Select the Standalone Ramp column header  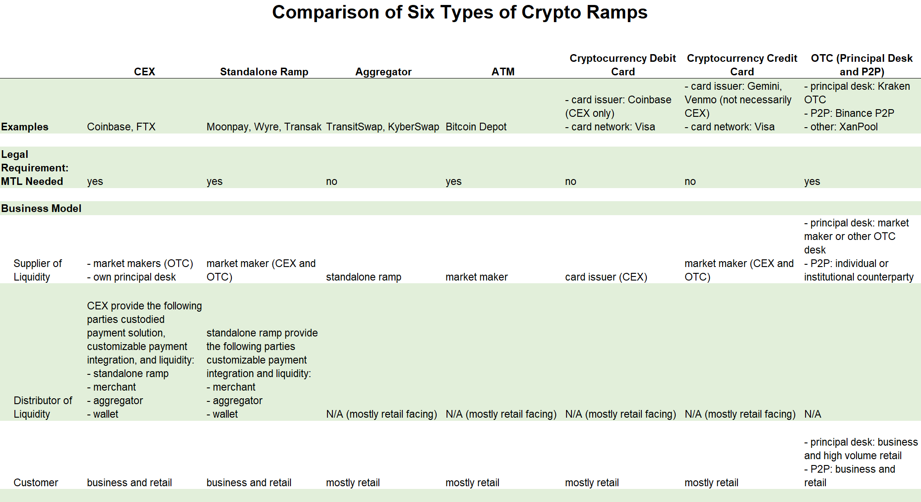point(264,72)
